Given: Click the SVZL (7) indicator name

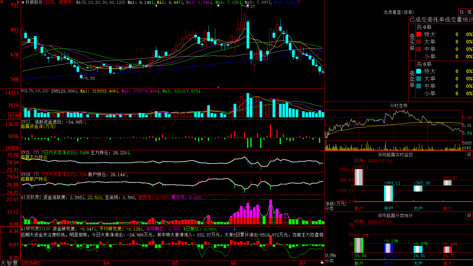Looking at the screenshot, I should [x=30, y=153].
